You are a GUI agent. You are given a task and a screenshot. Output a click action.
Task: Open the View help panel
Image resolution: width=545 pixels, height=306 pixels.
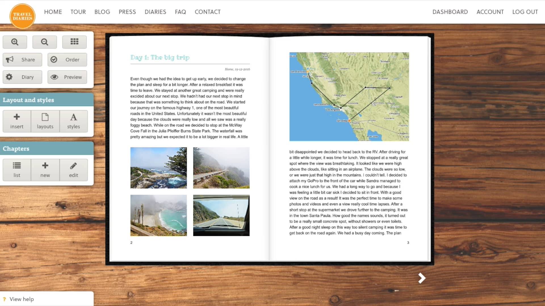coord(21,299)
